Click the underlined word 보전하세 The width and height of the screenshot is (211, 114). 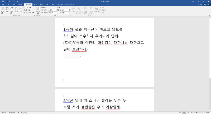(79, 49)
